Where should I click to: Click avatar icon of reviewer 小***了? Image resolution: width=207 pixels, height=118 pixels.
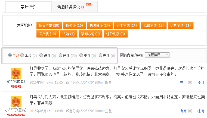point(16,102)
